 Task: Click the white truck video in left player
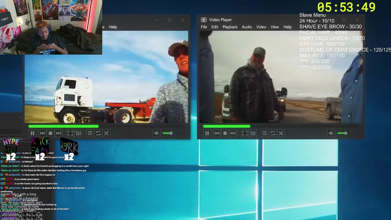point(106,77)
